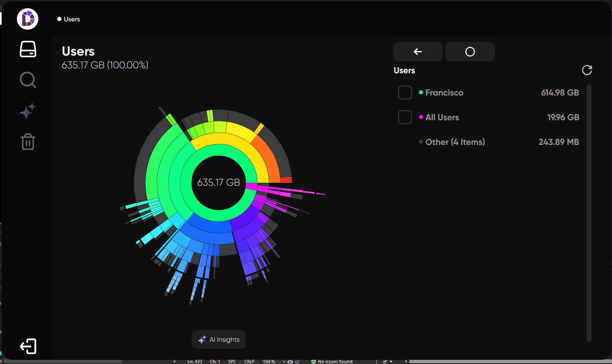Image resolution: width=612 pixels, height=364 pixels.
Task: Open the search magnifier icon in sidebar
Action: (28, 80)
